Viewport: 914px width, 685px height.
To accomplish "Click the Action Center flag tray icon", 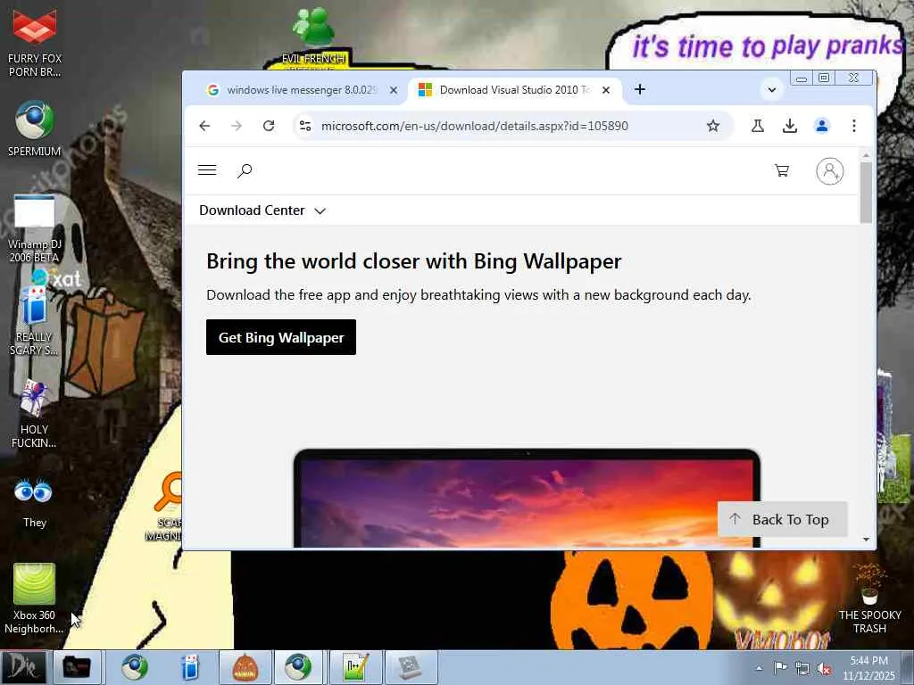I will (780, 668).
